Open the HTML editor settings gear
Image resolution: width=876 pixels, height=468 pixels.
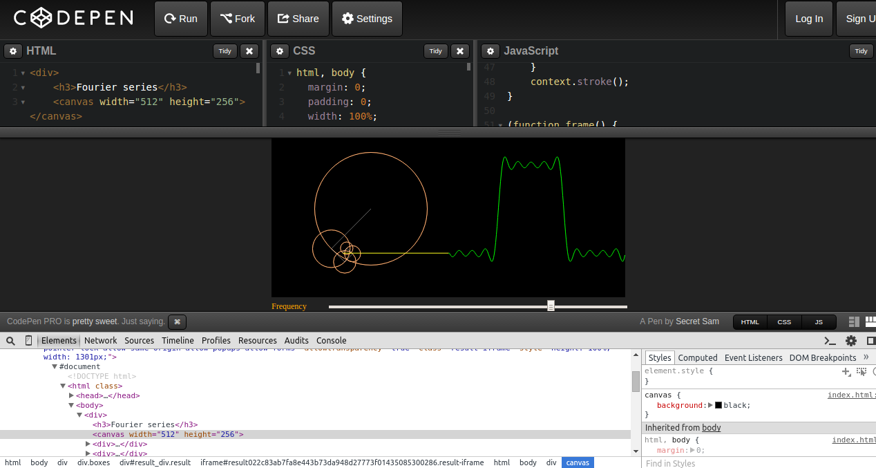tap(13, 51)
